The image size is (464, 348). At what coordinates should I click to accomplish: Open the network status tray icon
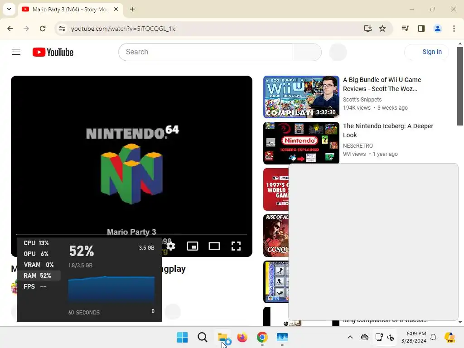379,337
